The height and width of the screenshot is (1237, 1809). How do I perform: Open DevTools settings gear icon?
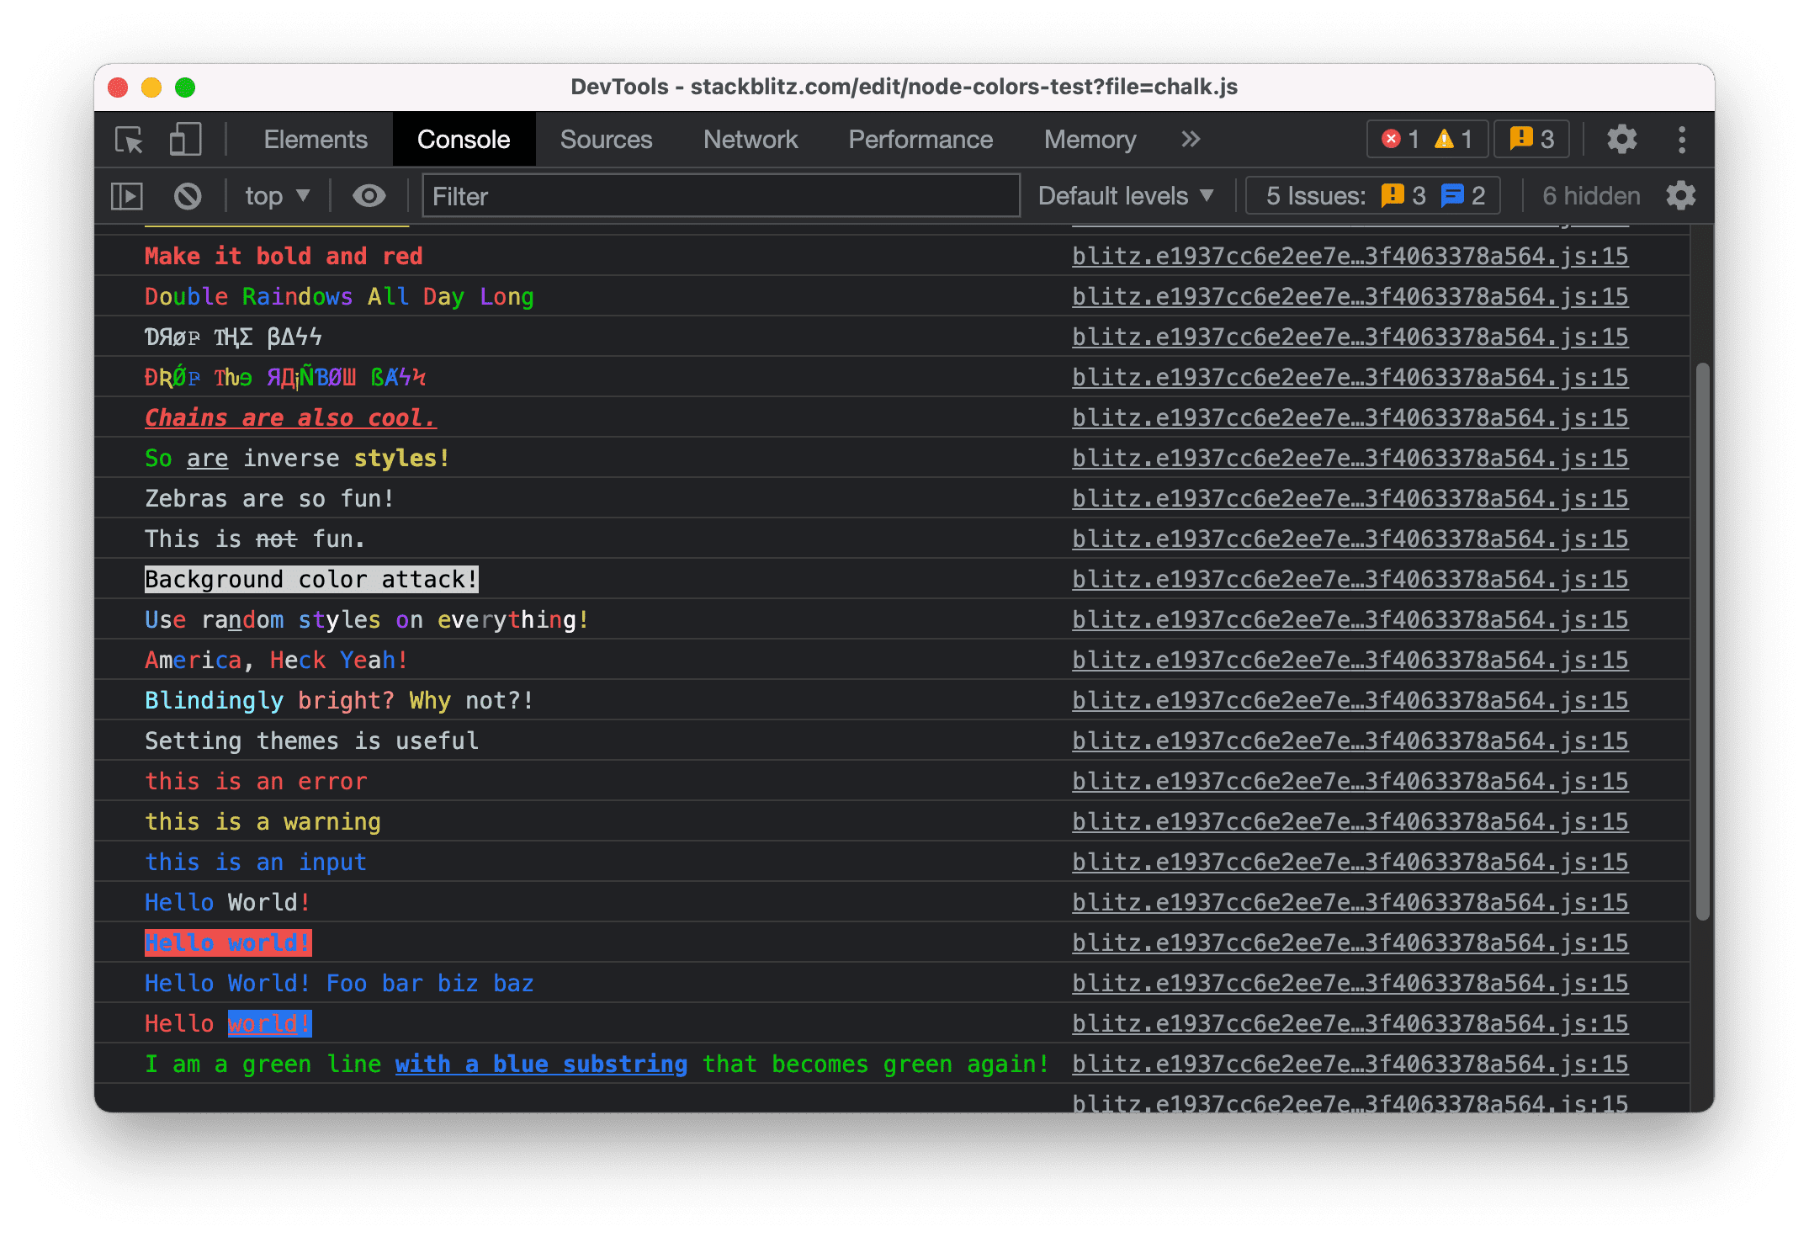tap(1629, 139)
